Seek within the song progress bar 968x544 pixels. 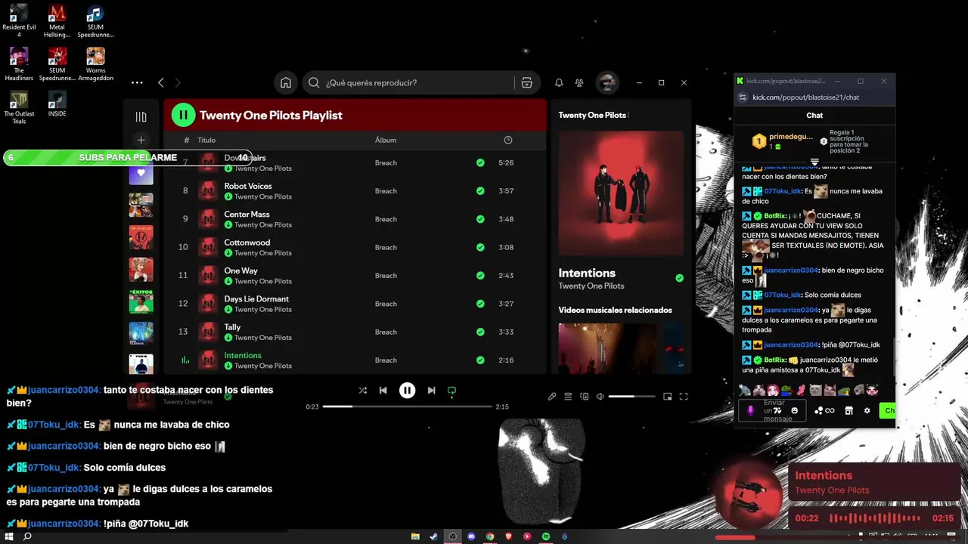pos(407,406)
